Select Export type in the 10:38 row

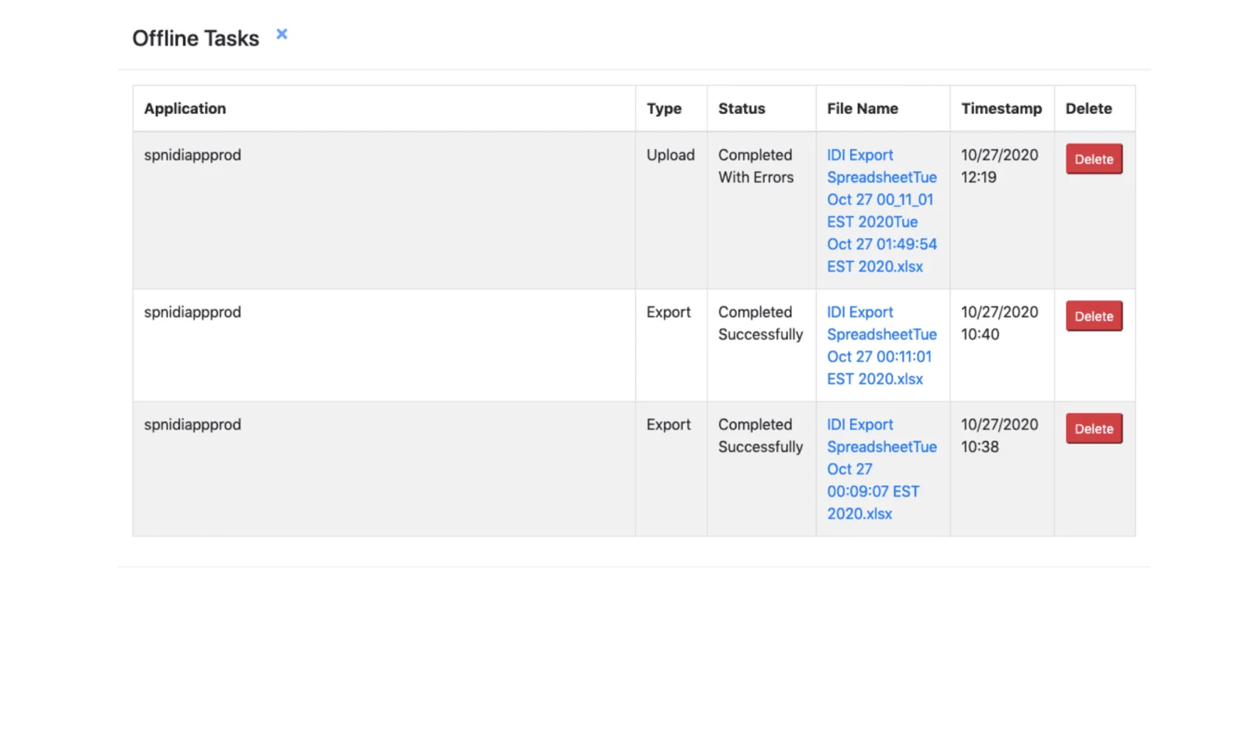[x=669, y=425]
